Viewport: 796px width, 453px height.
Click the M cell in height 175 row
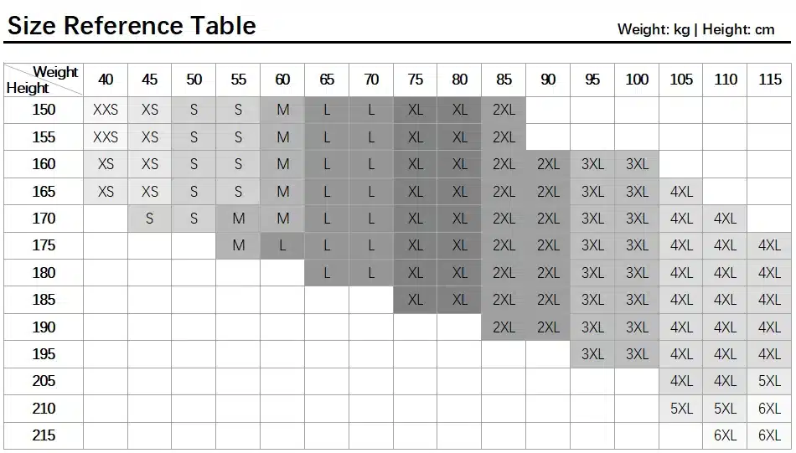(x=239, y=246)
